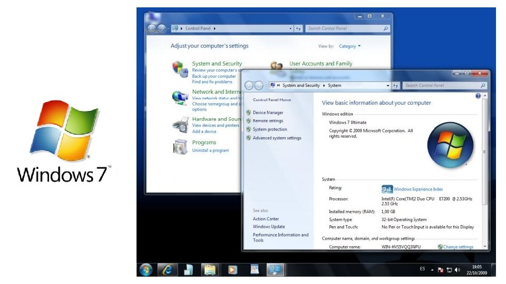This screenshot has width=506, height=284.
Task: Open address dropdown in System window
Action: coord(387,86)
